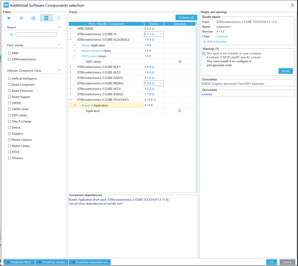The height and width of the screenshot is (266, 298).
Task: Click the column settings icon beside Selection header
Action: click(x=197, y=24)
